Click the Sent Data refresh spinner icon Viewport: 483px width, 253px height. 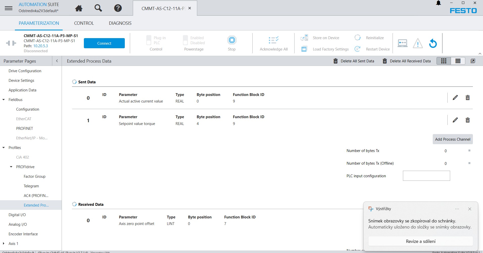(x=74, y=82)
